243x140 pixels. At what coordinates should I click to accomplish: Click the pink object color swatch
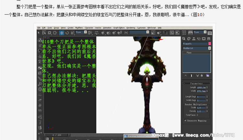(210, 44)
